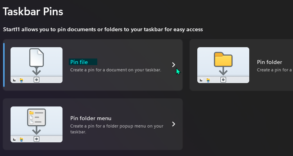Click the down arrow under the blank document icon
Image resolution: width=293 pixels, height=156 pixels.
[36, 71]
